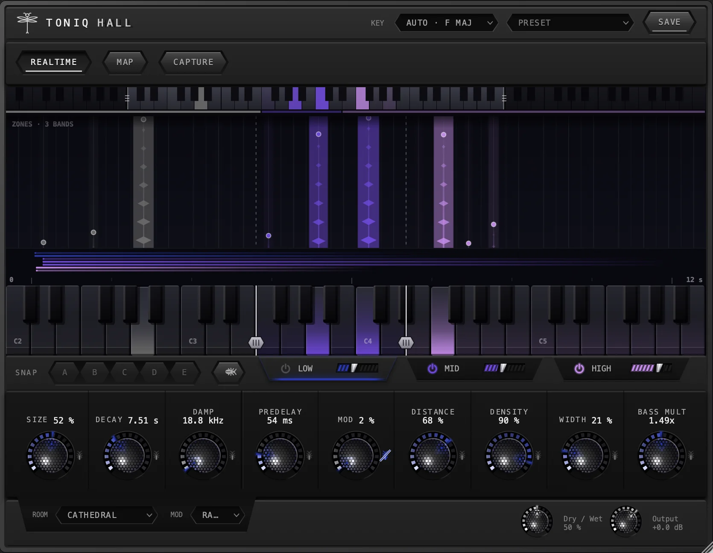This screenshot has height=553, width=713.
Task: Click the Dry / Wet knob
Action: coord(537,521)
